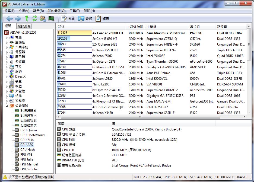254x182 pixels.
Task: Select the 組態 configuration icon
Action: (x=11, y=96)
